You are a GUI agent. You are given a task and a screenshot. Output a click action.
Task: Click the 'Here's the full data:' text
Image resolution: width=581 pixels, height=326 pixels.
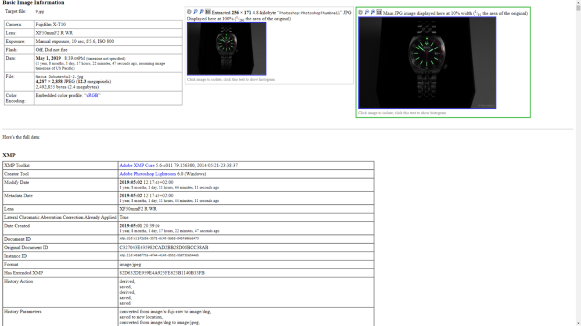[x=21, y=137]
